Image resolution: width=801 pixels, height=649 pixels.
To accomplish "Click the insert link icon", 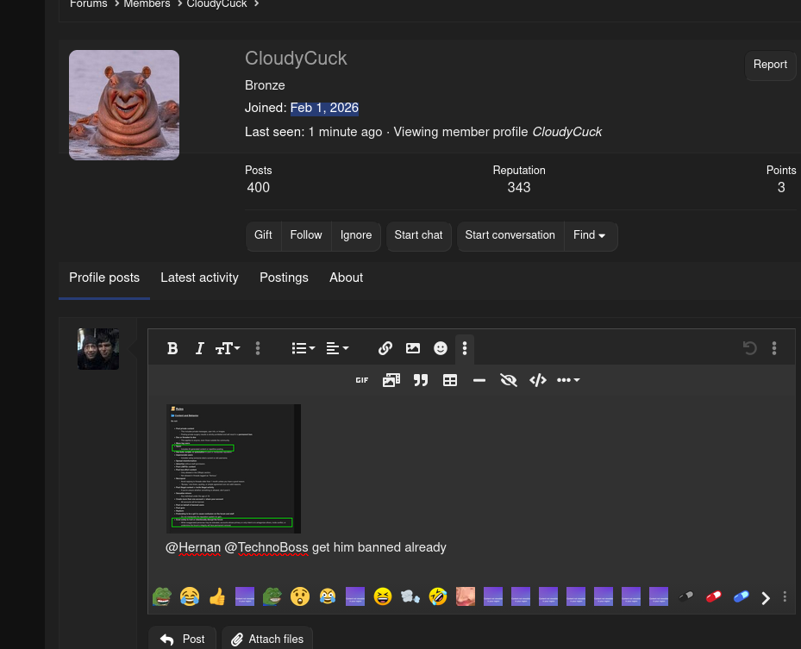I will click(x=385, y=348).
